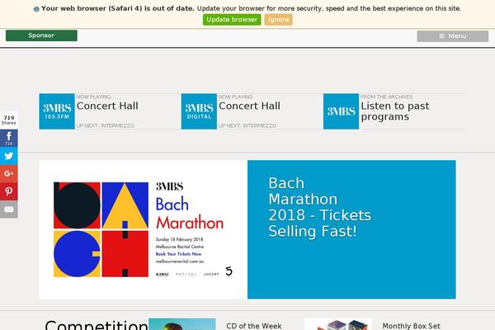The image size is (495, 330).
Task: Click Up Next Intermezzo under 103.5FM
Action: (x=105, y=125)
